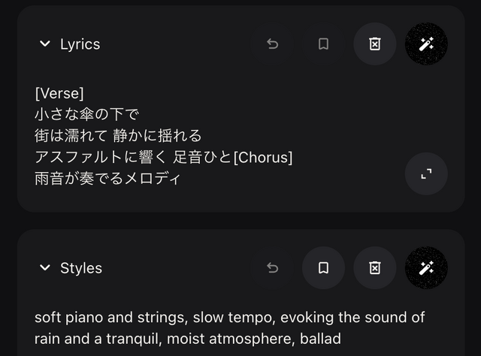Undo the last Styles change
The height and width of the screenshot is (356, 481).
(x=273, y=268)
